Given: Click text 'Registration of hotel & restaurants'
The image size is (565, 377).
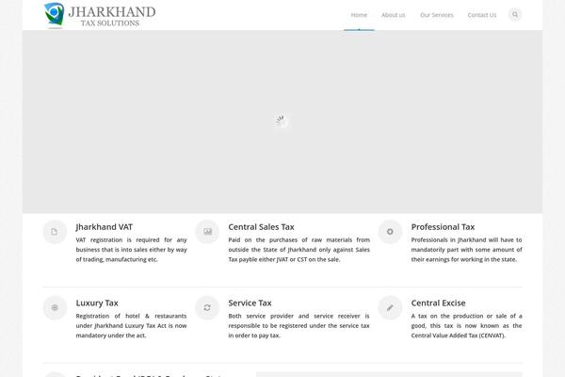Looking at the screenshot, I should 131,316.
